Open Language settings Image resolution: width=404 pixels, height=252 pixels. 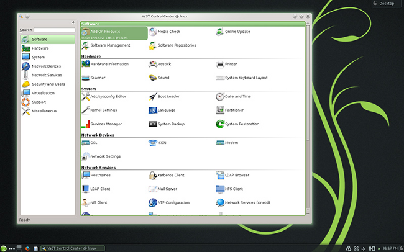coord(162,110)
